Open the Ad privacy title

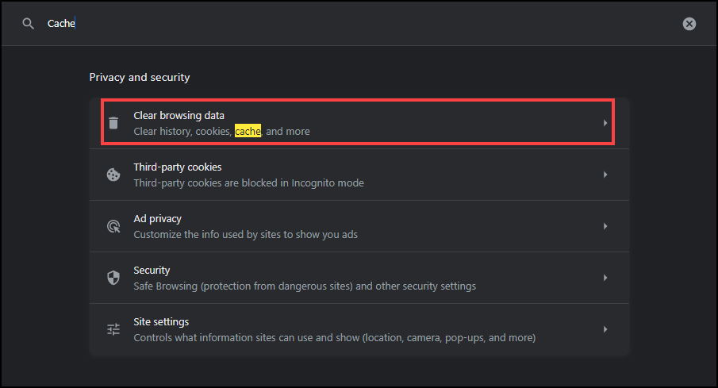coord(157,218)
